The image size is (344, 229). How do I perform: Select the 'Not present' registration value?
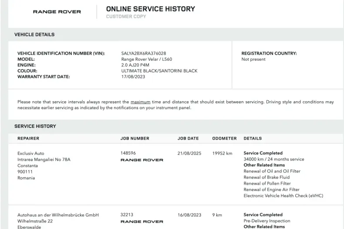253,60
